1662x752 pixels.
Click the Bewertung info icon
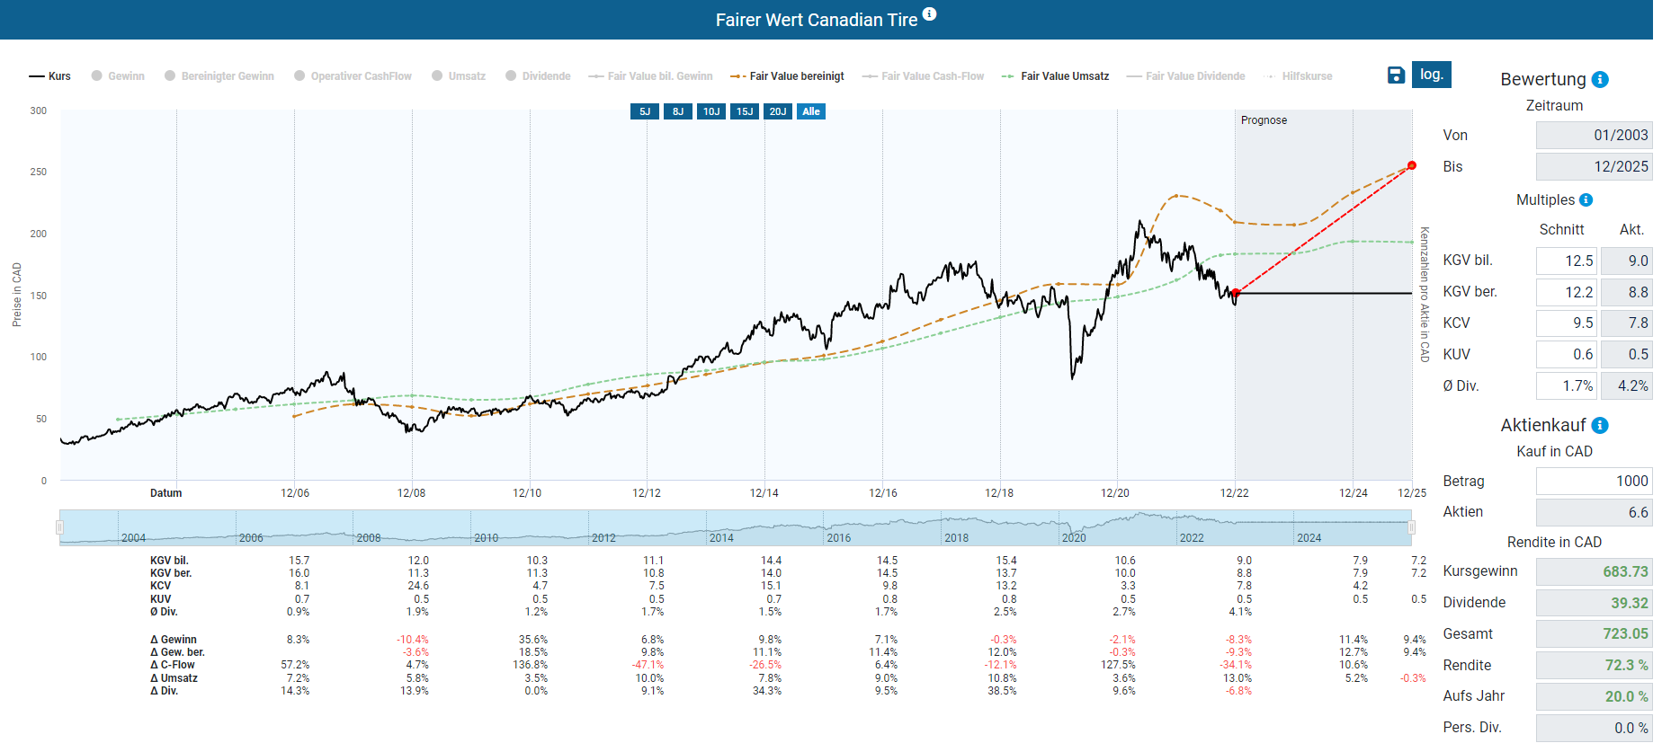click(1600, 80)
